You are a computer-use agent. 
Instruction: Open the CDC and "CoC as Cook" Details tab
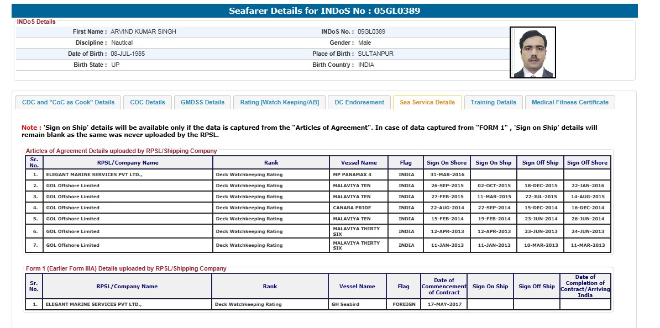coord(68,102)
